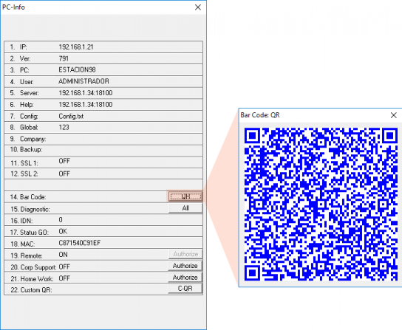This screenshot has width=402, height=330.
Task: Open the All diagnostic button
Action: click(x=185, y=208)
